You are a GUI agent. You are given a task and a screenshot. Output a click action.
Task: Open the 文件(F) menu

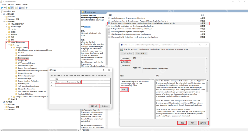tap(4, 4)
